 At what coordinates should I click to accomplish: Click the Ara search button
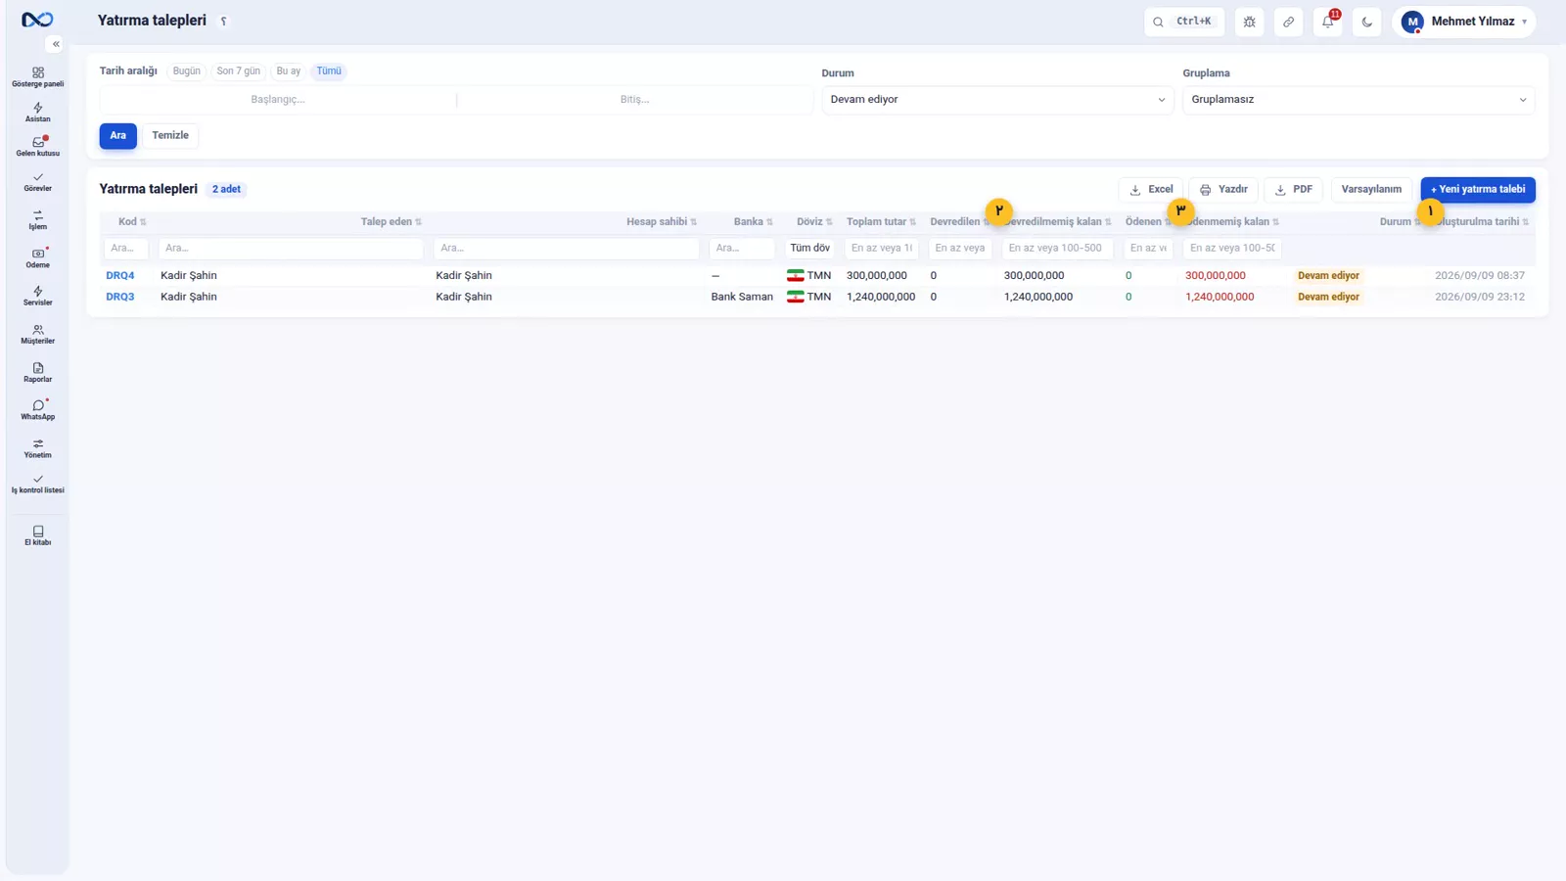coord(117,136)
